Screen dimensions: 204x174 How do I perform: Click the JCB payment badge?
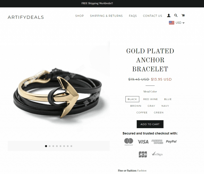(x=143, y=154)
